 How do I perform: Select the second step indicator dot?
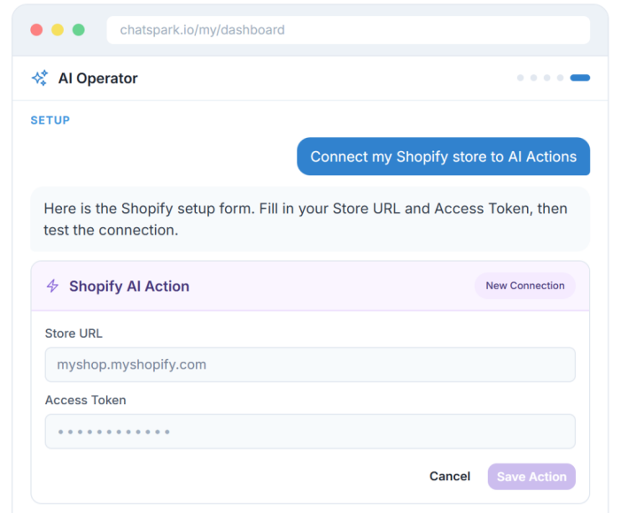(534, 78)
